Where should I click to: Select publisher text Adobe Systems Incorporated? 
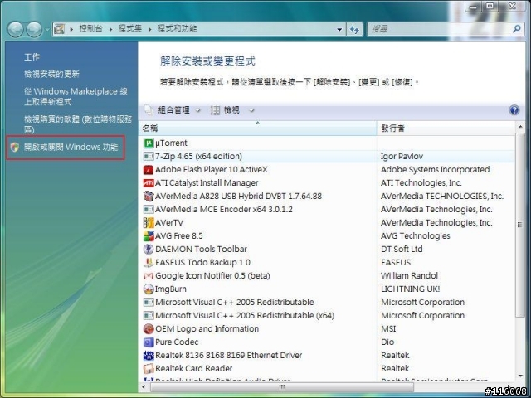pos(435,169)
